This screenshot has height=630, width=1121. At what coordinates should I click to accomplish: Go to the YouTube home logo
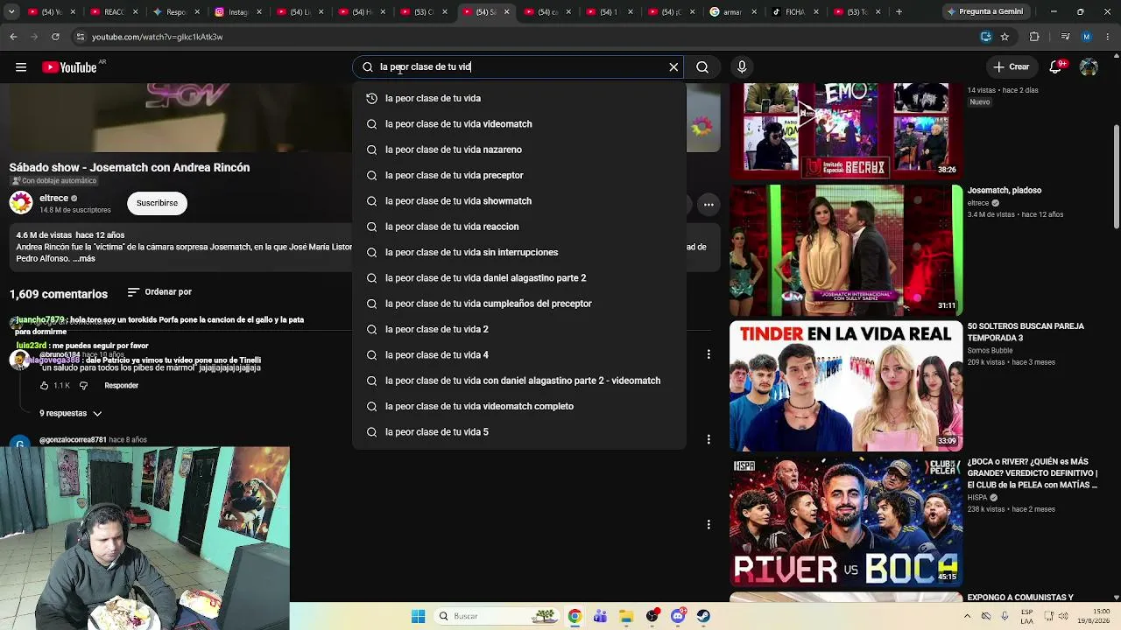tap(69, 67)
